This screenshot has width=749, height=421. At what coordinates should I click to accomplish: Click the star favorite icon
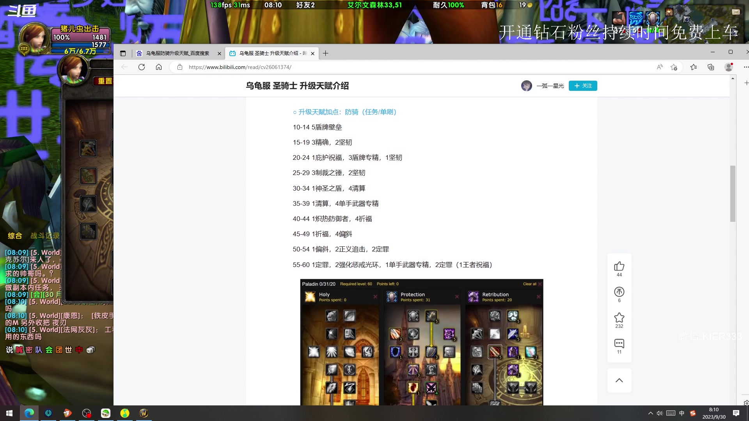click(619, 318)
